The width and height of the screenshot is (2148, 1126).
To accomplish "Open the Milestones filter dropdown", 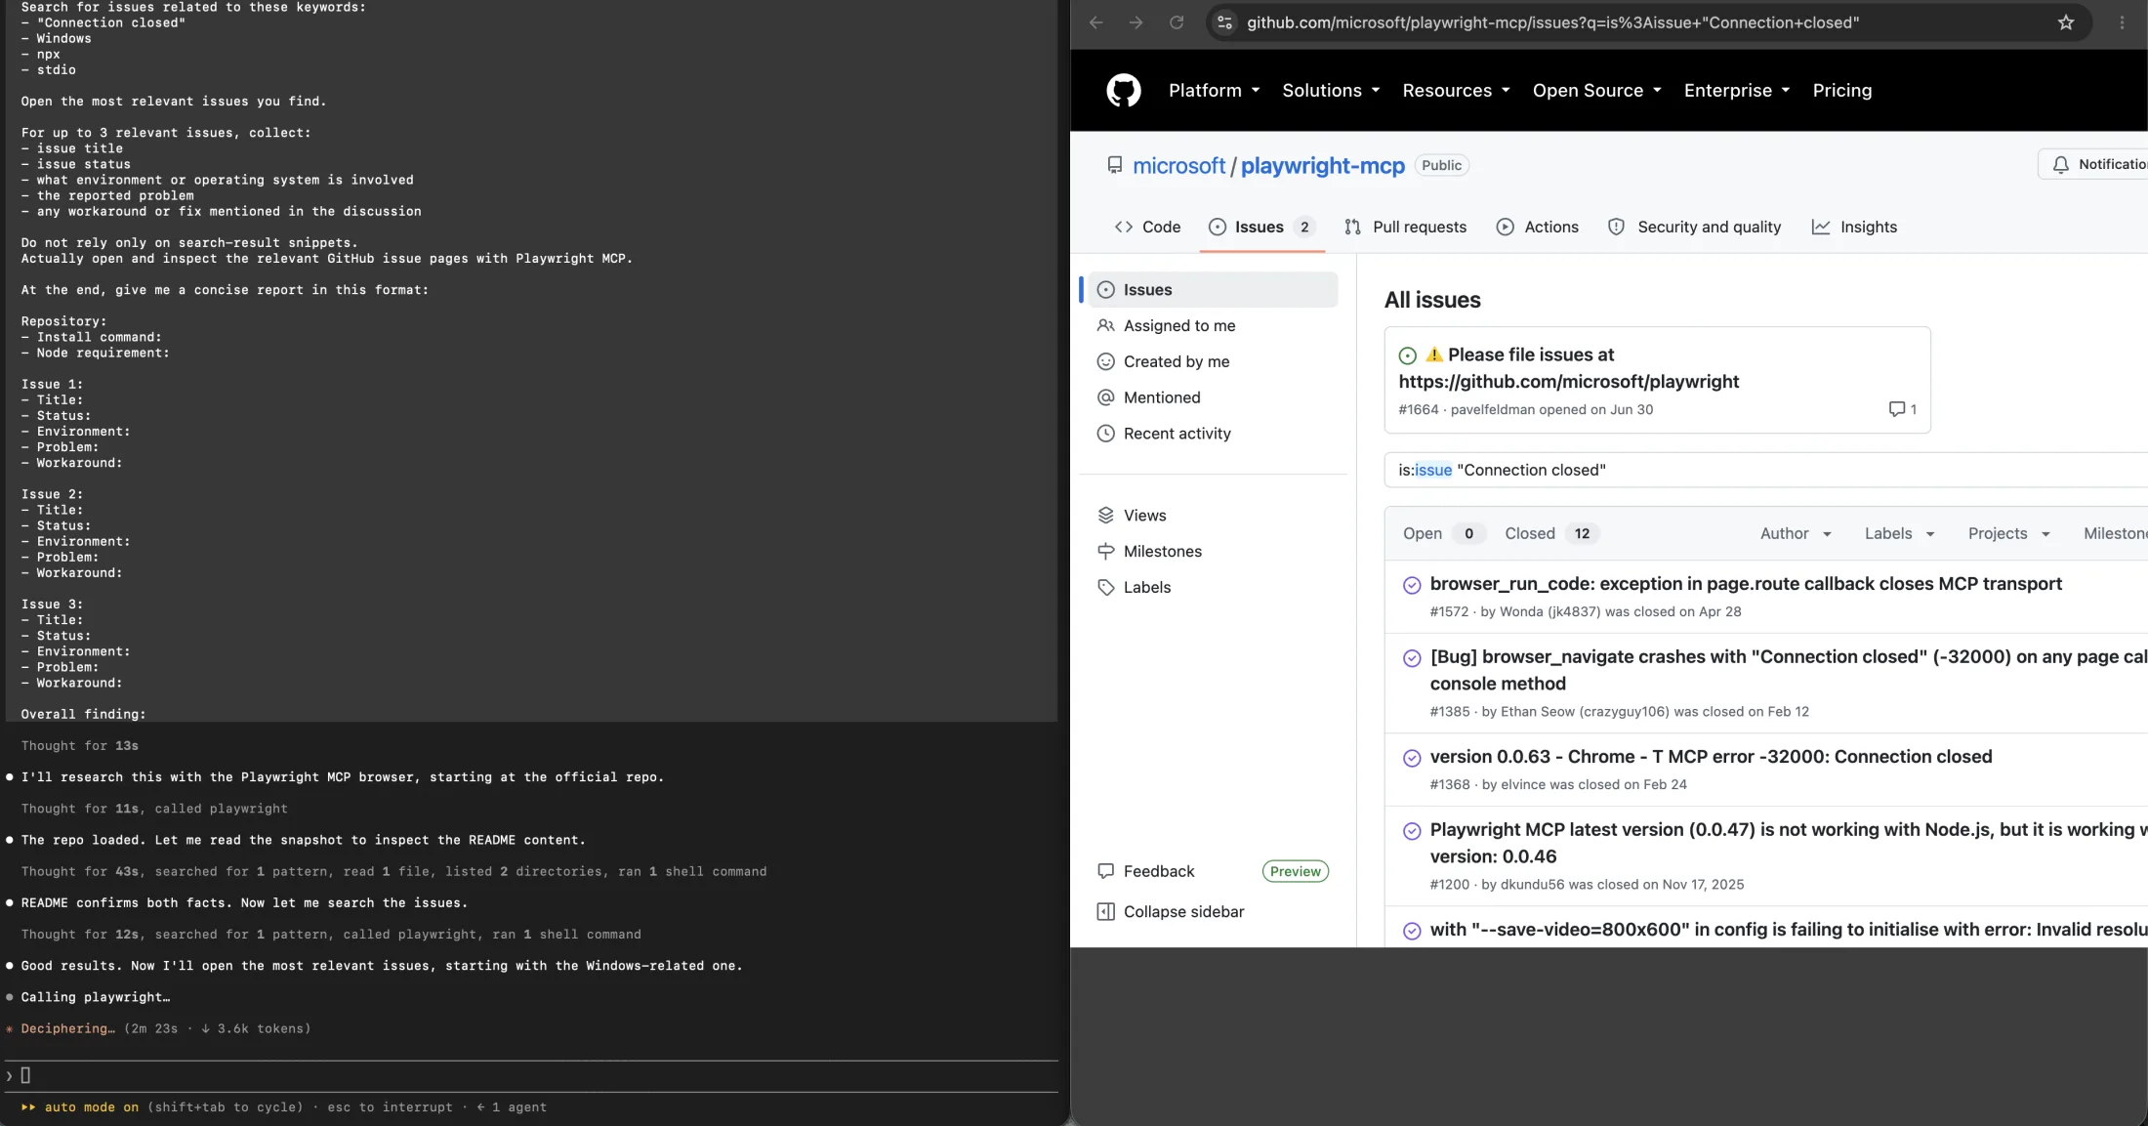I will (2115, 533).
